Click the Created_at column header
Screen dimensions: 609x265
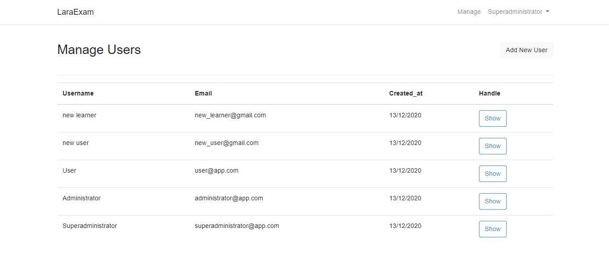click(406, 93)
